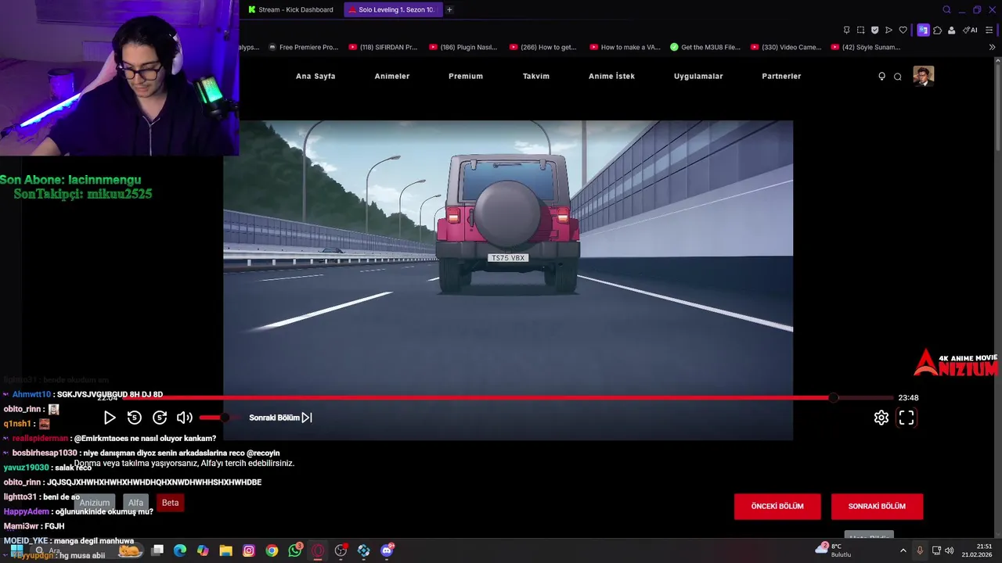The height and width of the screenshot is (563, 1002).
Task: Open the Anime İstek page
Action: pos(611,76)
